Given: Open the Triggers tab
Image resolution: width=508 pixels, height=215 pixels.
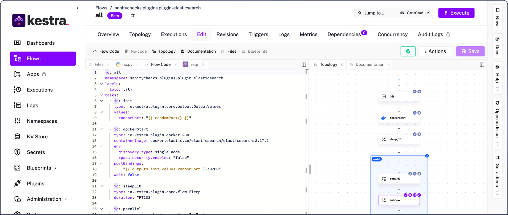Looking at the screenshot, I should [x=258, y=34].
